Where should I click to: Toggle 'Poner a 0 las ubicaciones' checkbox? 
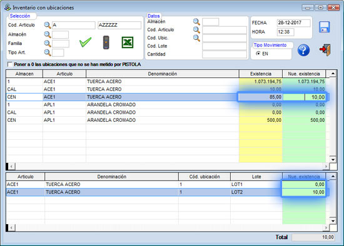[x=10, y=64]
